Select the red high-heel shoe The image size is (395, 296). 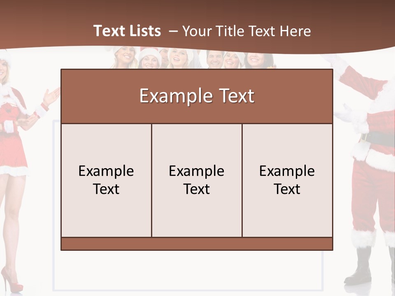[12, 280]
